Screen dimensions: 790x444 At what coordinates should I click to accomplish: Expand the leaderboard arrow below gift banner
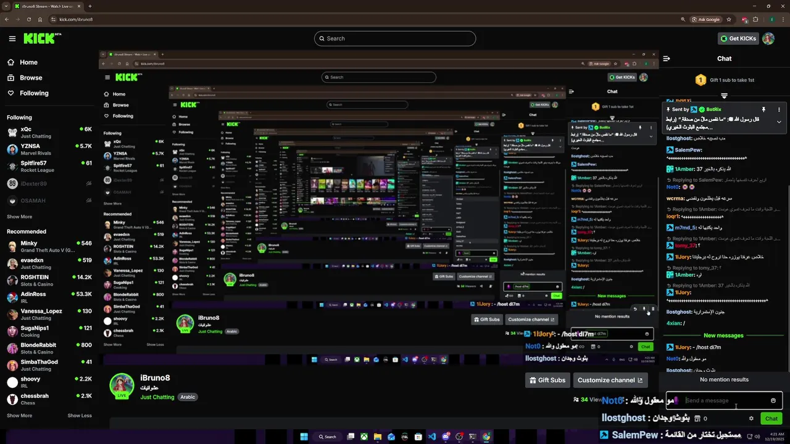click(724, 96)
